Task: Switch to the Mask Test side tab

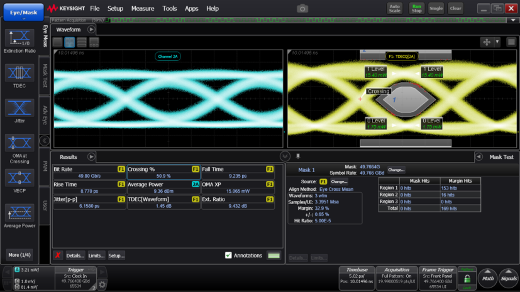Action: click(x=45, y=75)
